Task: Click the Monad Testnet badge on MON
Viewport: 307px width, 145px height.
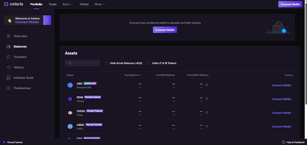Action: (93, 97)
